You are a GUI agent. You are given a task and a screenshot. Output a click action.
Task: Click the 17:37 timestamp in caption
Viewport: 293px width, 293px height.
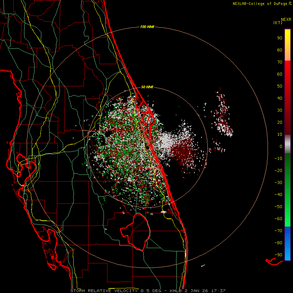218,291
